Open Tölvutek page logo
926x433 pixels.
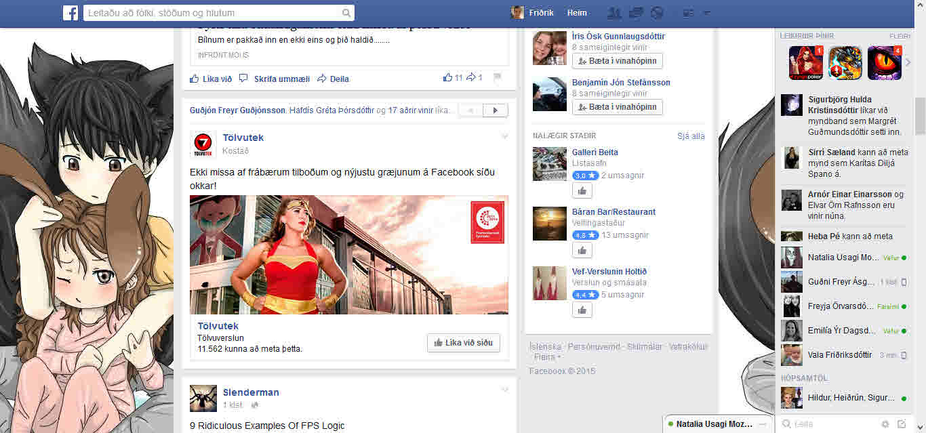click(x=203, y=144)
